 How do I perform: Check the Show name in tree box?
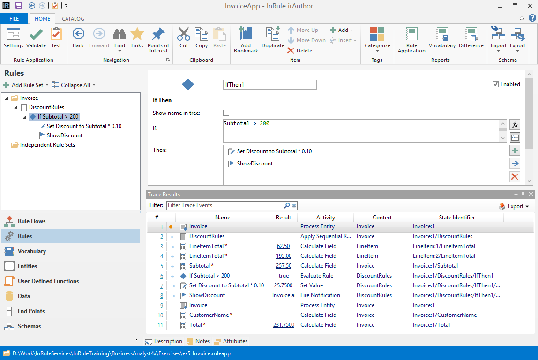tap(226, 113)
